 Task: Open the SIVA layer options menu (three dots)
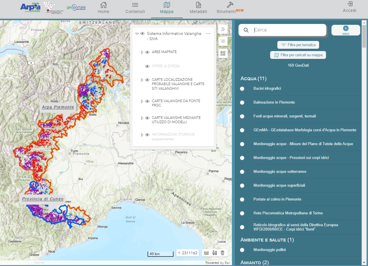(208, 34)
